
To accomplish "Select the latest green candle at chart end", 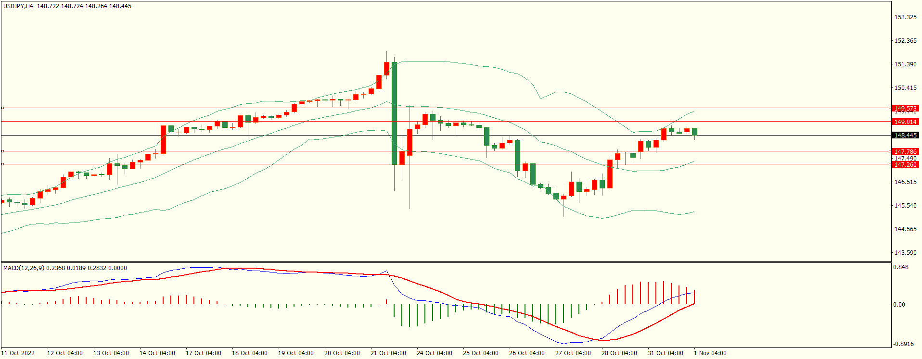I will (x=694, y=132).
